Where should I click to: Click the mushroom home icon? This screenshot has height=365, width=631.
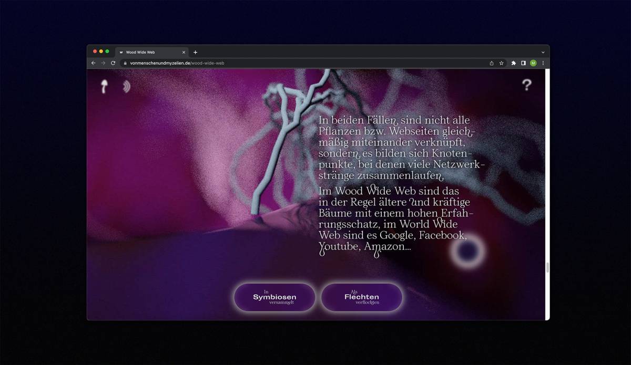click(x=104, y=86)
